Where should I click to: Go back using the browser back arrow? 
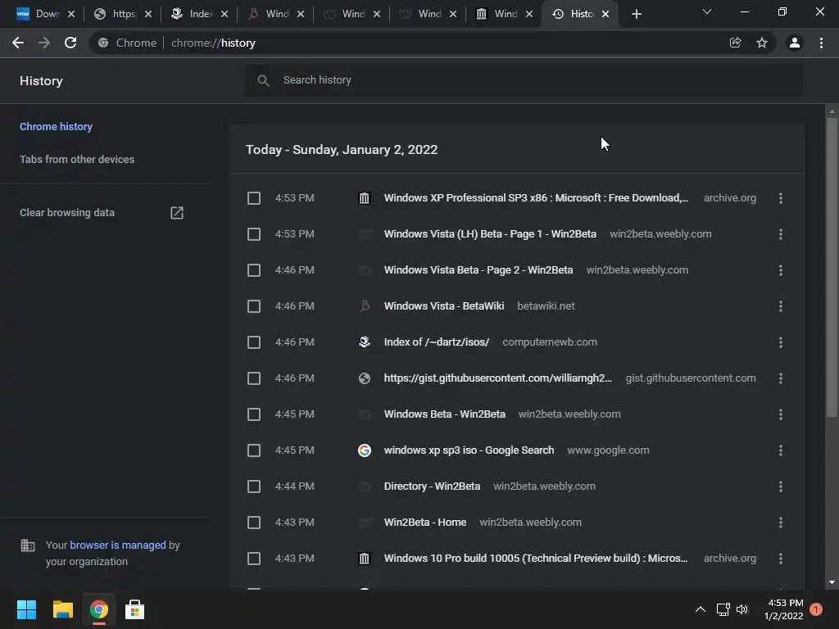click(18, 43)
